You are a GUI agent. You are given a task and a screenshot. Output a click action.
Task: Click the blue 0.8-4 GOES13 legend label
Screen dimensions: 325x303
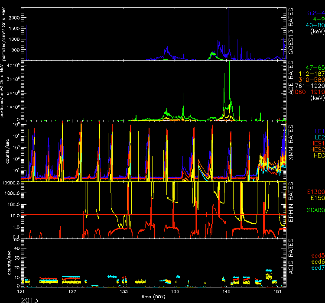[x=314, y=13]
